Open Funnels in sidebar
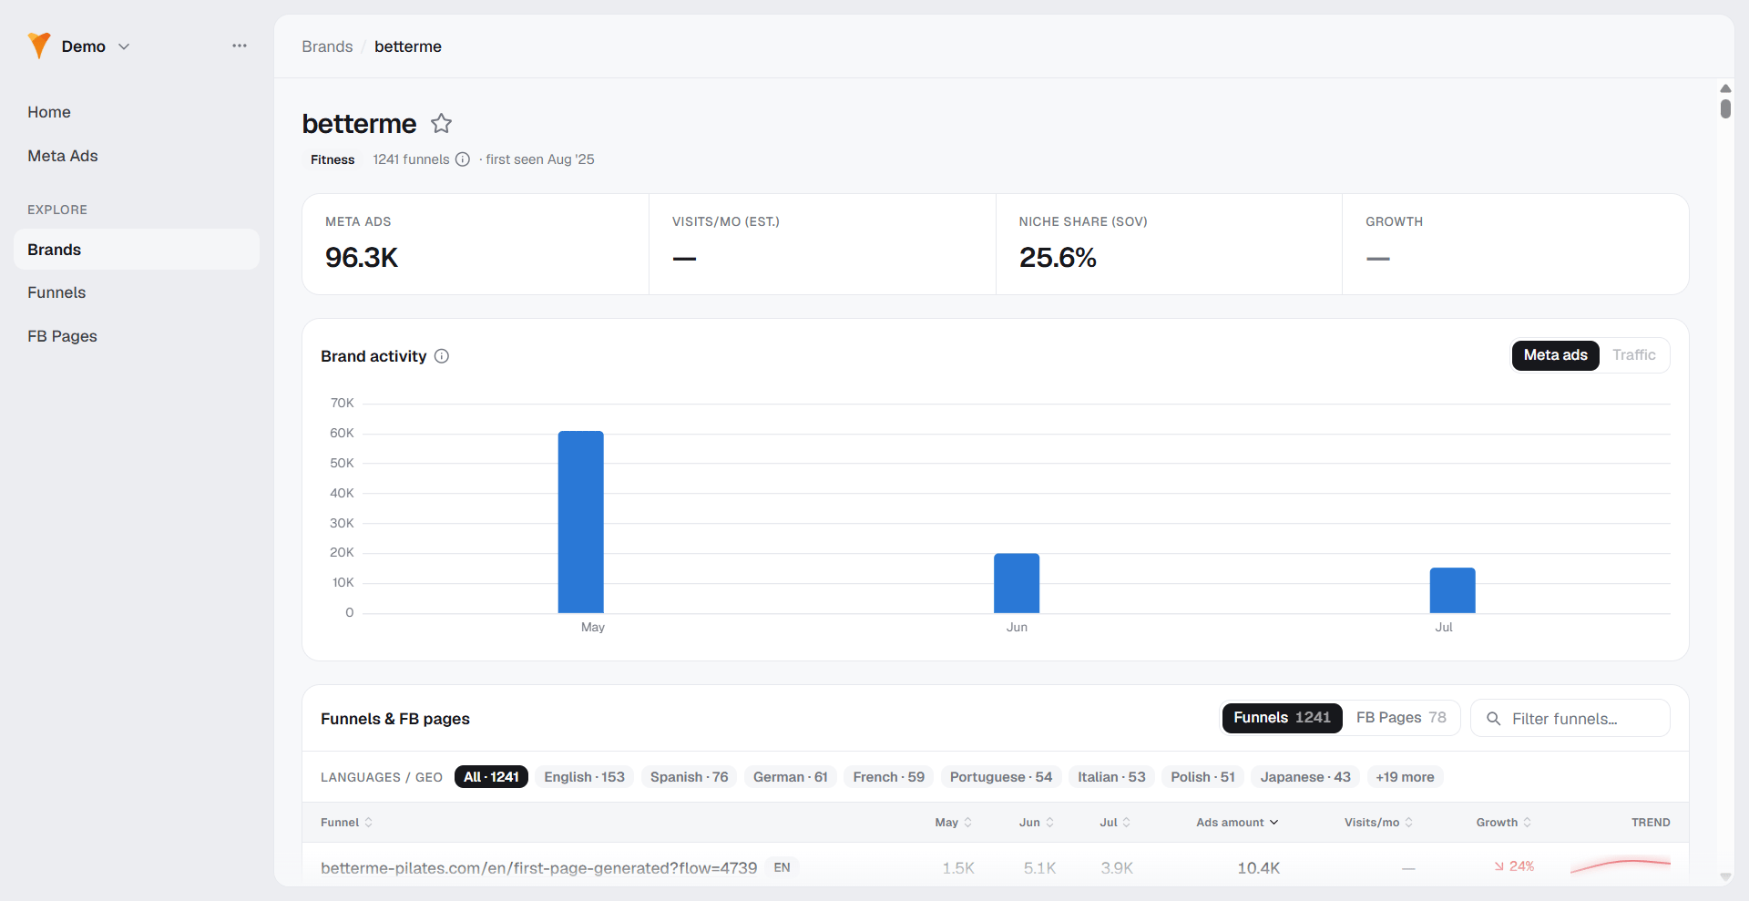1749x901 pixels. pos(56,292)
